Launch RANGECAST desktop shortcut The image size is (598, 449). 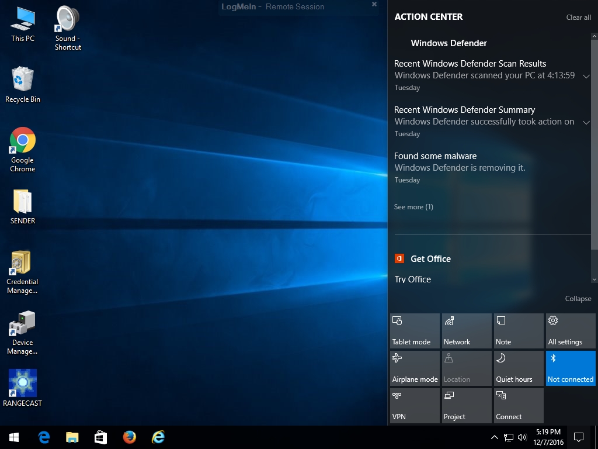[23, 388]
